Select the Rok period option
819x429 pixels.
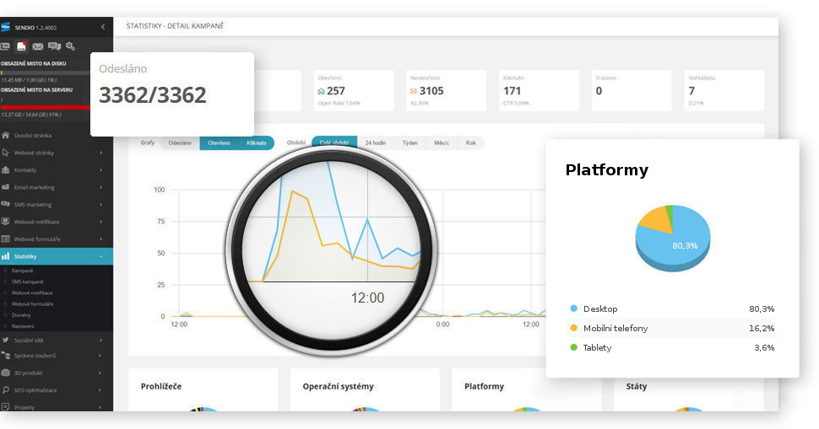coord(470,142)
